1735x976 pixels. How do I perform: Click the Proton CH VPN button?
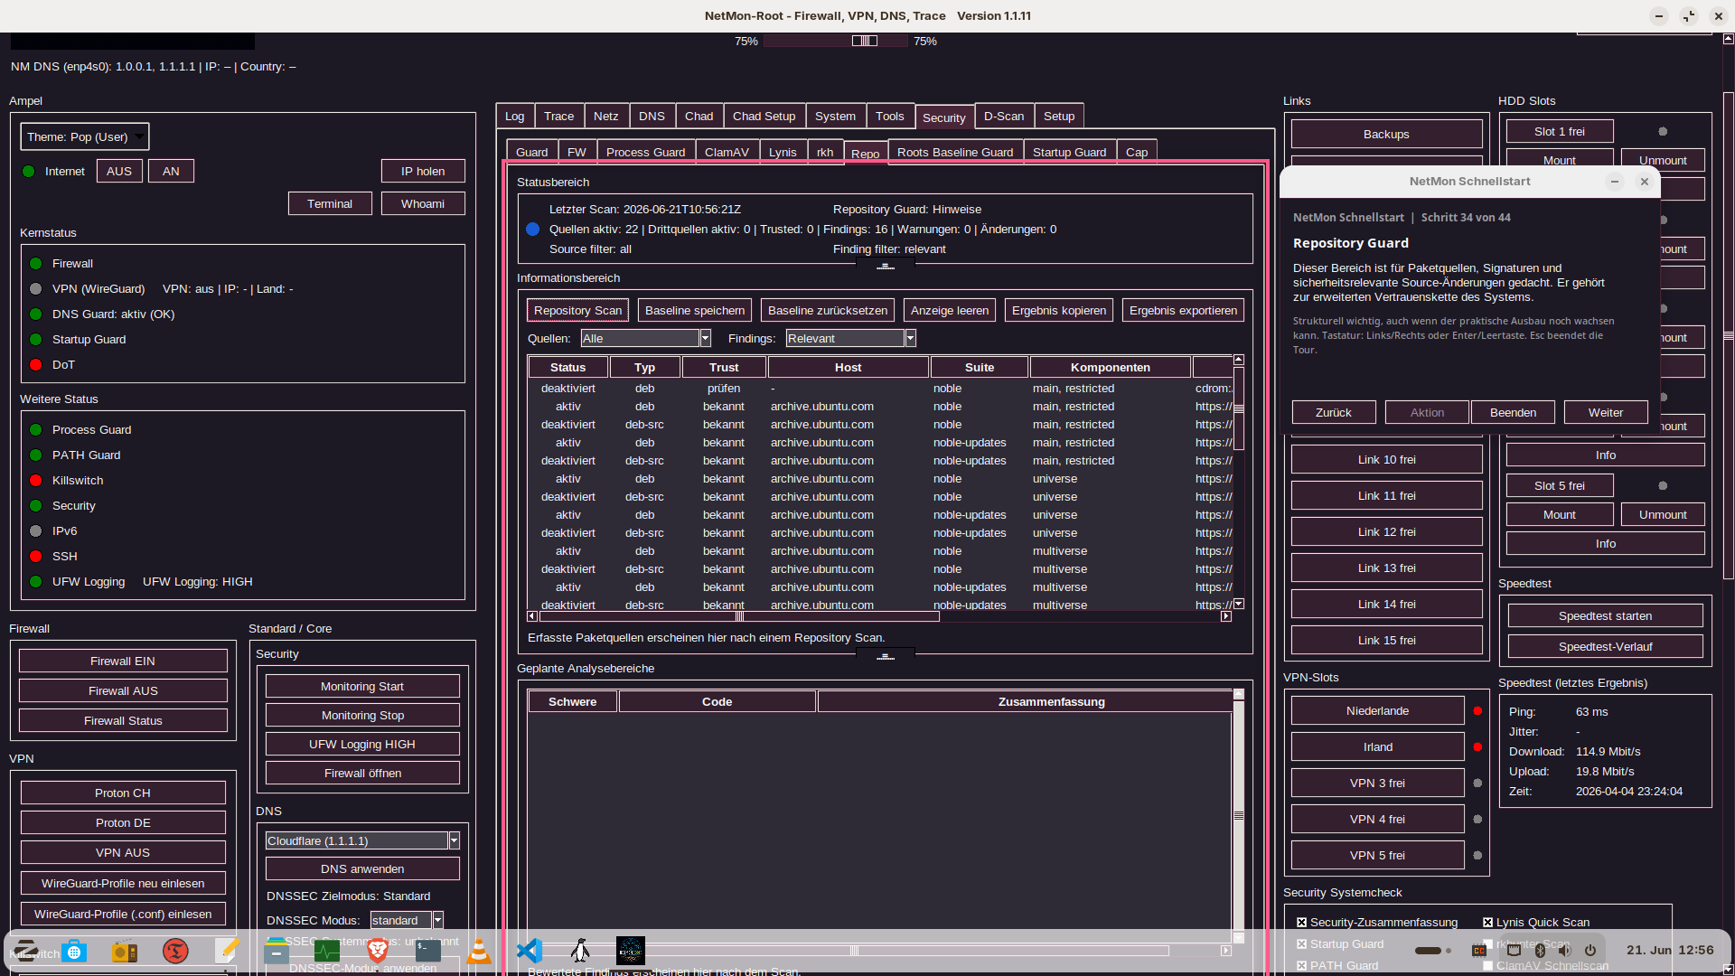[123, 793]
